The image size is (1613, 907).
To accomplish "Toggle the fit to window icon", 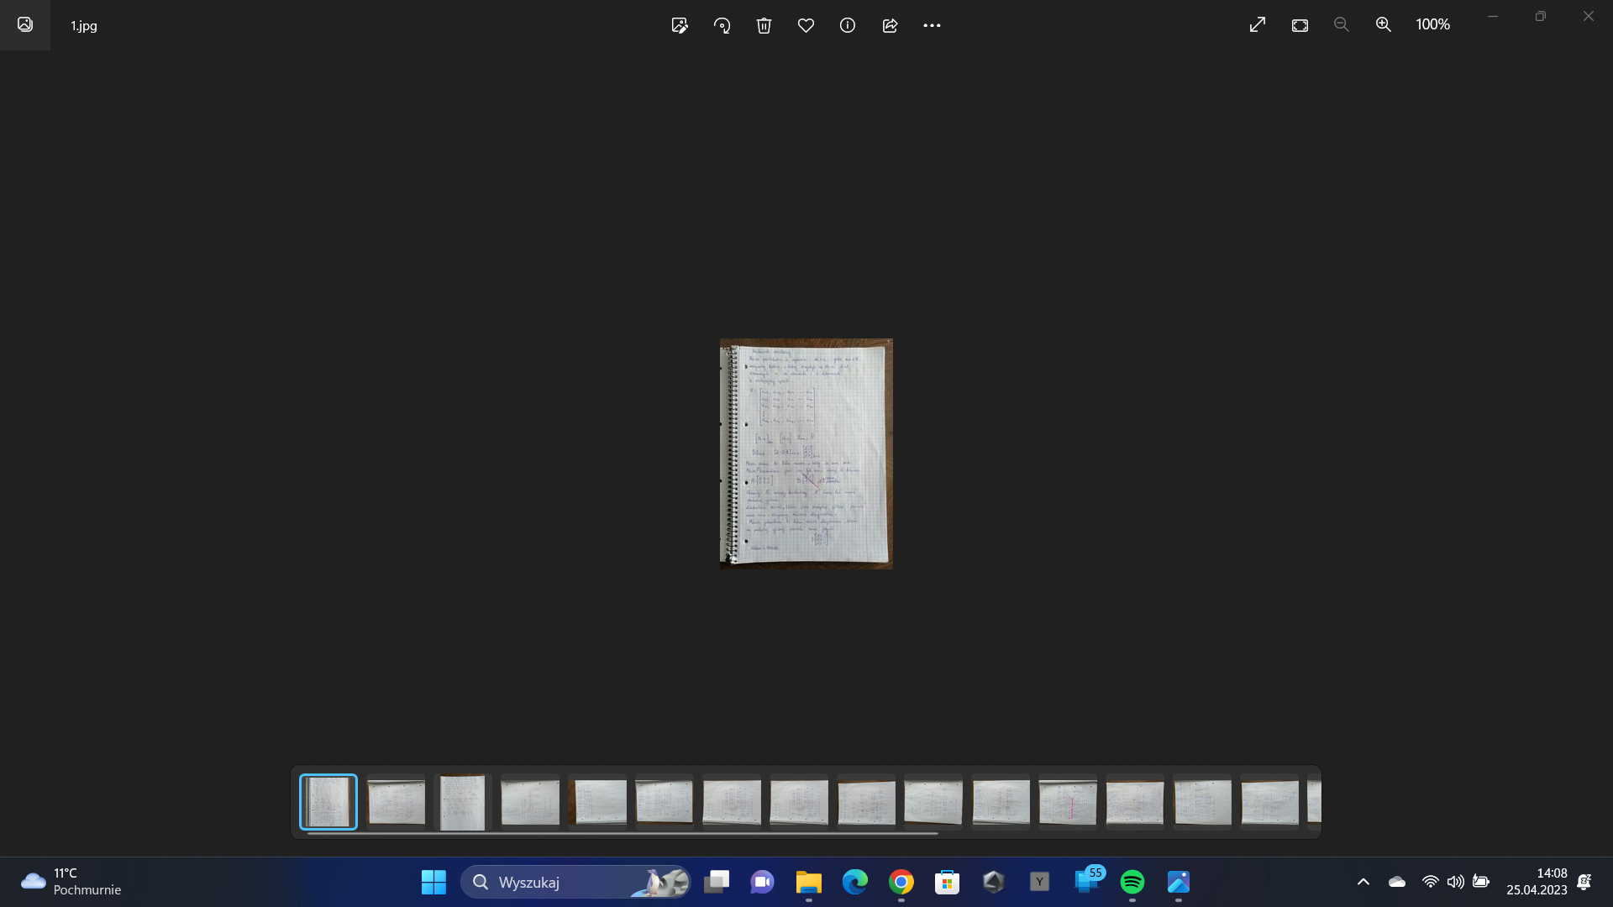I will click(1300, 25).
